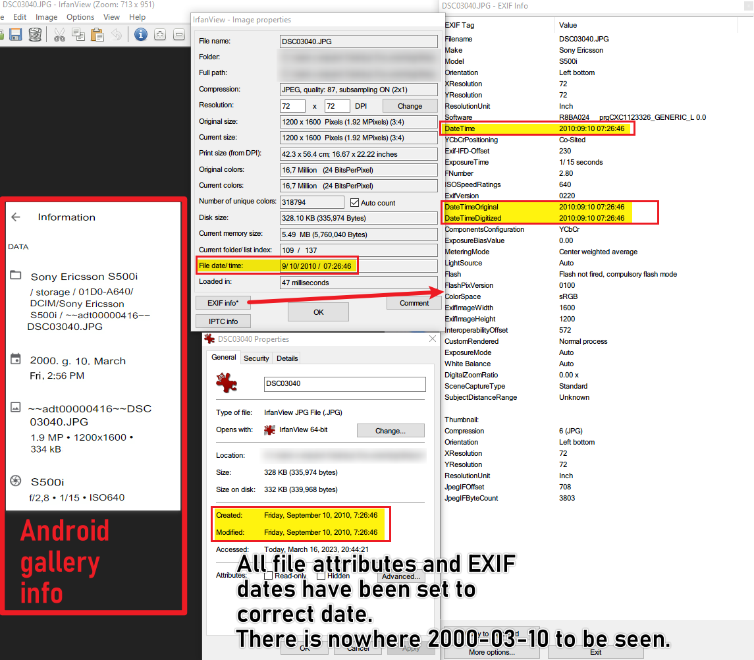Click the File date/time value field
This screenshot has width=754, height=660.
[x=359, y=266]
